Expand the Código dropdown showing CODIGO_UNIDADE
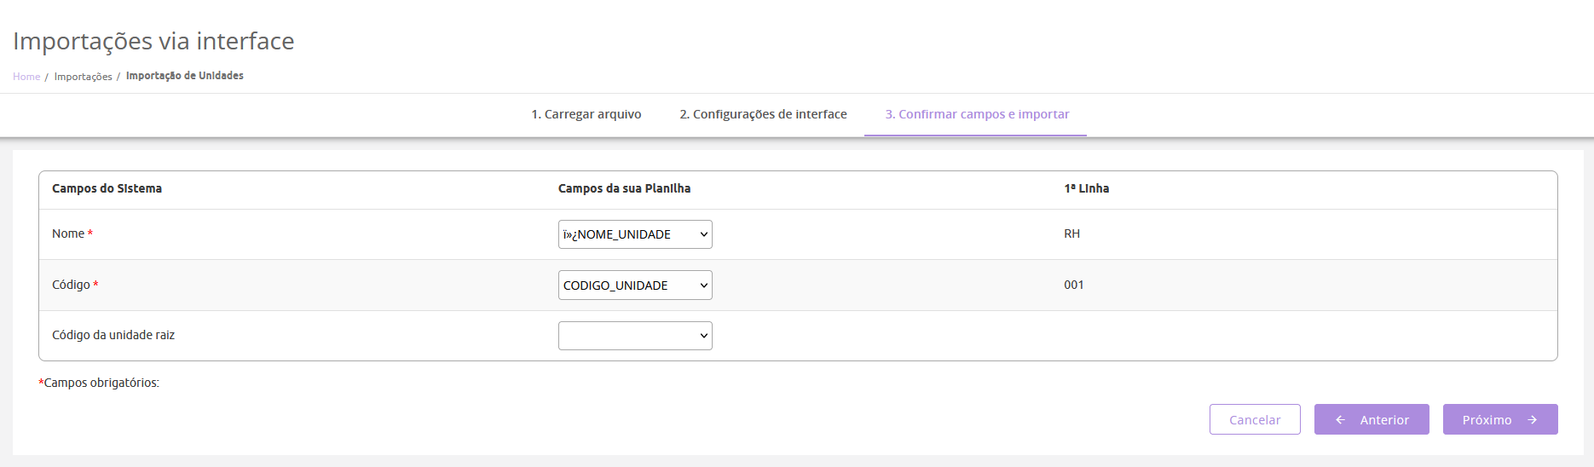The height and width of the screenshot is (467, 1594). tap(635, 285)
